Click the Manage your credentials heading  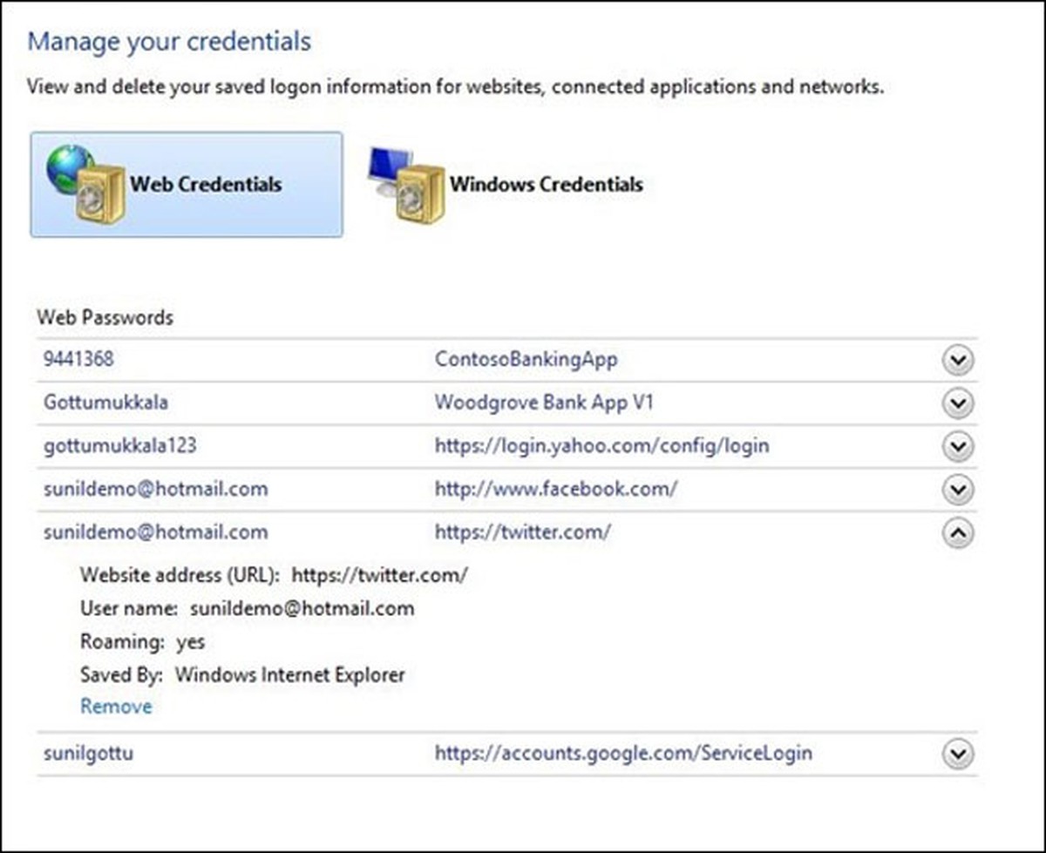coord(169,41)
